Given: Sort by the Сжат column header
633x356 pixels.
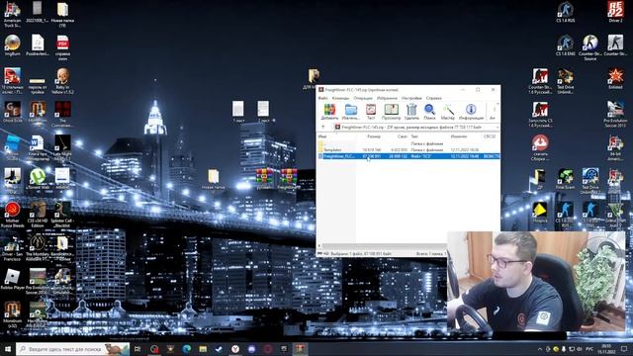Looking at the screenshot, I should [x=403, y=136].
